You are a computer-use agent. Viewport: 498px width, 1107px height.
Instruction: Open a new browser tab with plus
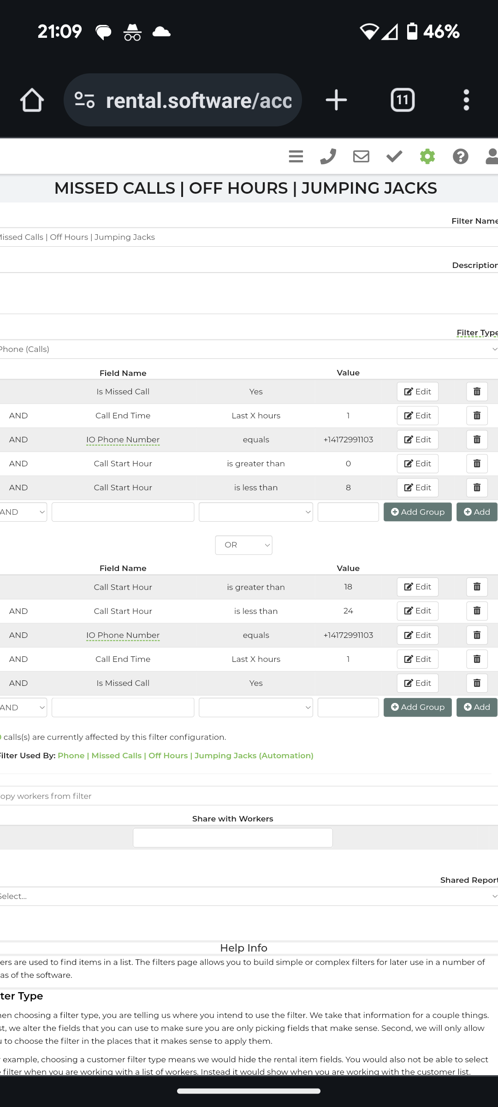pos(336,100)
